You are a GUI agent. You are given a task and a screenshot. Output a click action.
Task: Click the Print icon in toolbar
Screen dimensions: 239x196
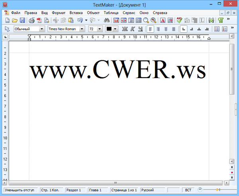click(31, 20)
